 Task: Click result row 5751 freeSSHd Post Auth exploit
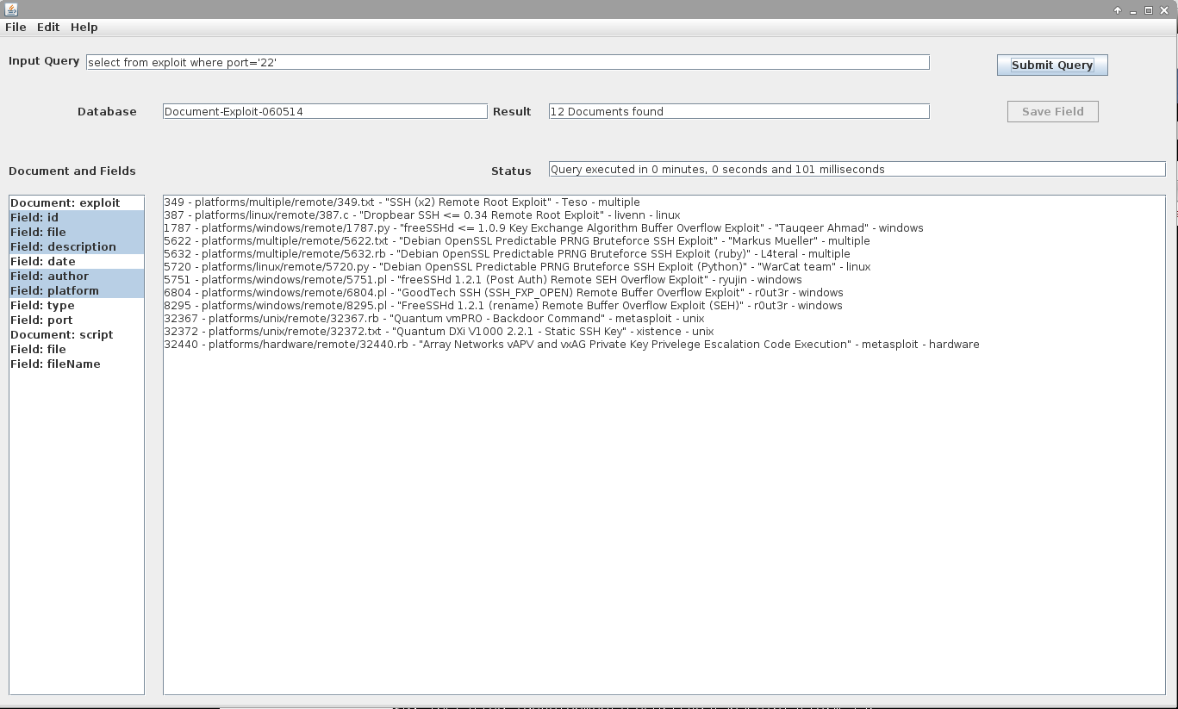click(x=483, y=280)
